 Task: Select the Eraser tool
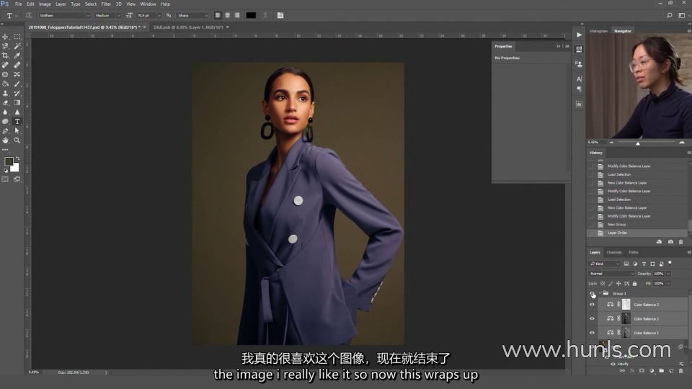[x=5, y=102]
